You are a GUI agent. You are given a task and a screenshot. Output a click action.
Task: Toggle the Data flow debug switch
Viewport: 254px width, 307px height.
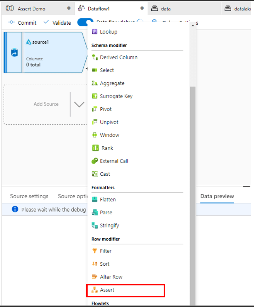(85, 22)
